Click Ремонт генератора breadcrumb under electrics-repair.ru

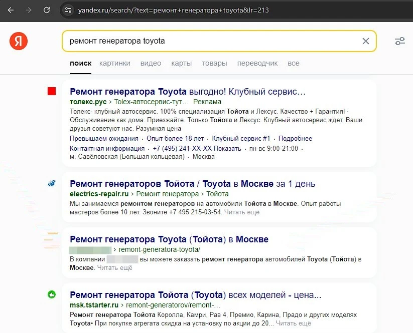[x=168, y=194]
